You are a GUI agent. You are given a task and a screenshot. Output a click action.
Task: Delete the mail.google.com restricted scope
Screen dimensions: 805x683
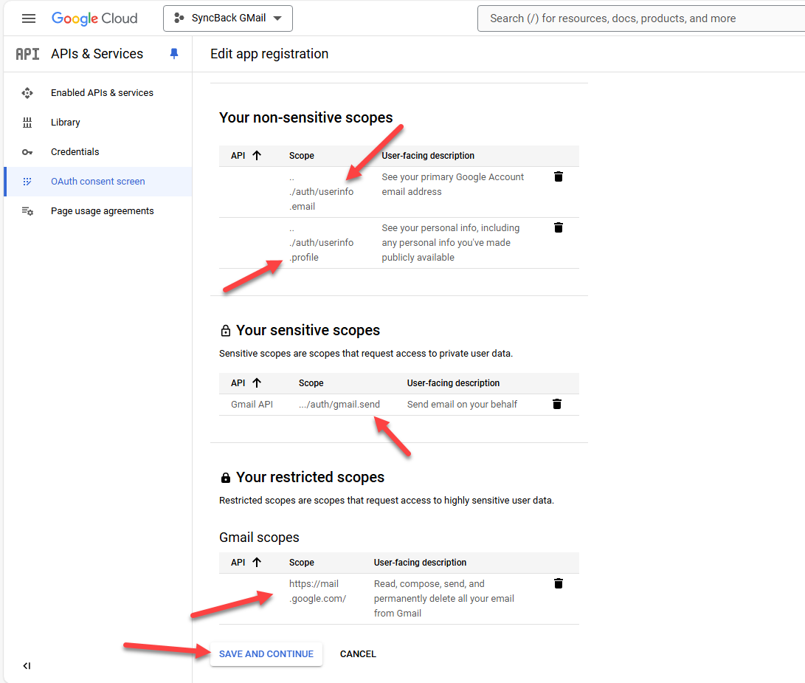click(559, 583)
